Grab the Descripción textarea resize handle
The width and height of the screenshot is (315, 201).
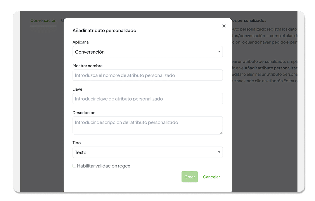[221, 133]
